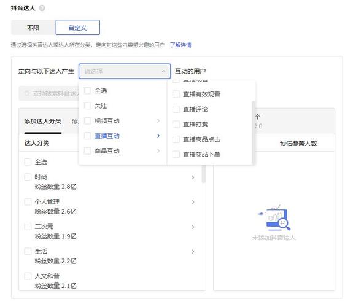353x307 pixels.
Task: Click the 视频互动 menu label
Action: tap(107, 121)
